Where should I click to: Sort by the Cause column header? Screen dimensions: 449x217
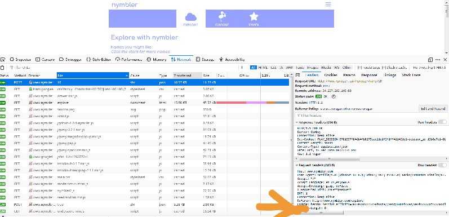[x=143, y=76]
